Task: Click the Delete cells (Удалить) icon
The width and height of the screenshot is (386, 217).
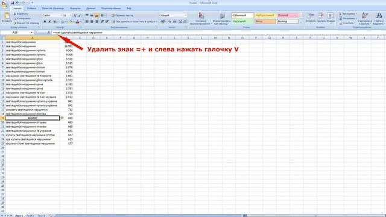Action: [321, 16]
